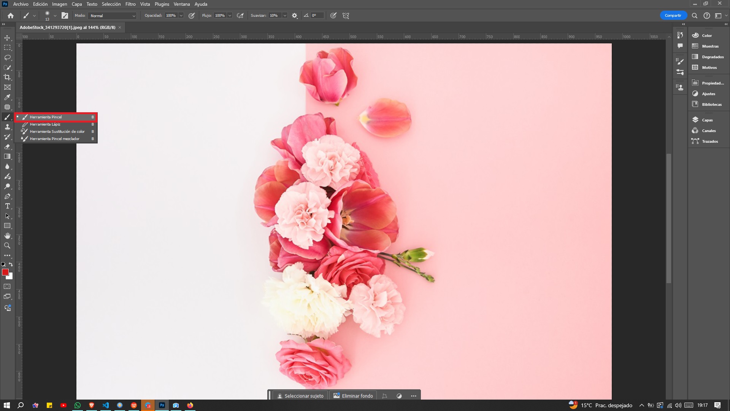
Task: Reset default foreground and background colors
Action: point(3,264)
